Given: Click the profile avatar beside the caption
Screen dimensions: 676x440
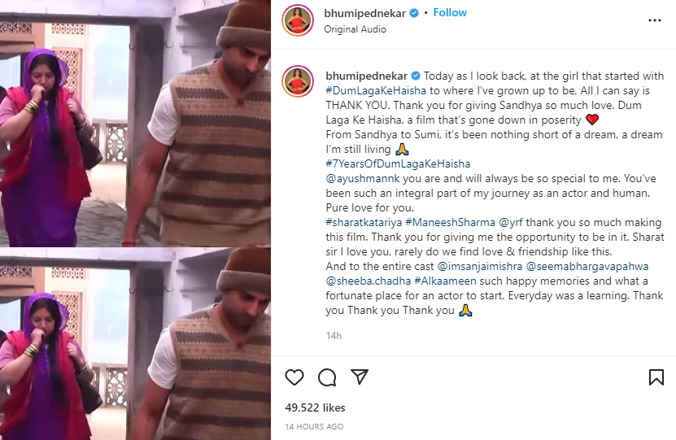Looking at the screenshot, I should click(x=297, y=81).
